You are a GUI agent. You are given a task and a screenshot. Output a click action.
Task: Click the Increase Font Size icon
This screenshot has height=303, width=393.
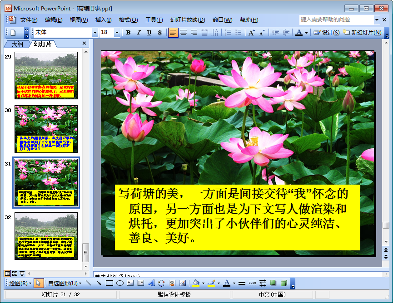pyautogui.click(x=251, y=33)
